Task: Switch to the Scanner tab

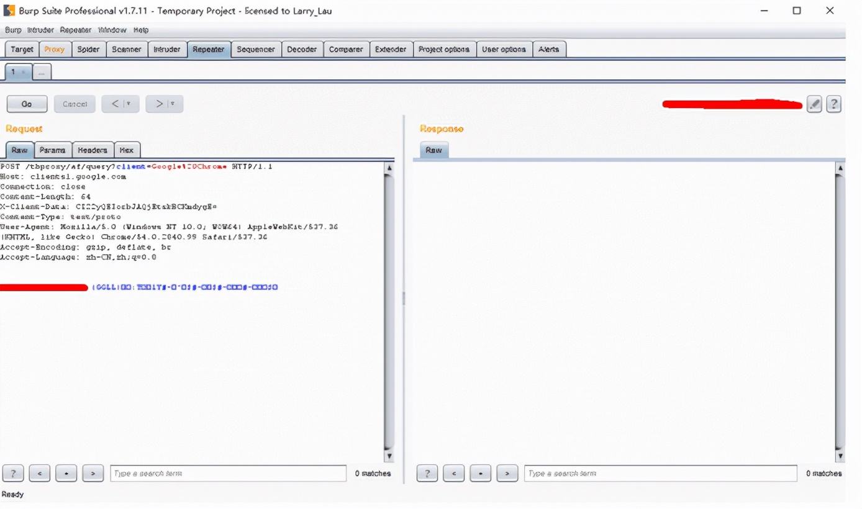Action: tap(127, 50)
